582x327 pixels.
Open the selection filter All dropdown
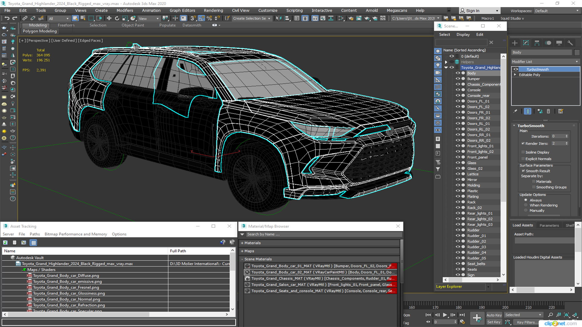pyautogui.click(x=59, y=18)
